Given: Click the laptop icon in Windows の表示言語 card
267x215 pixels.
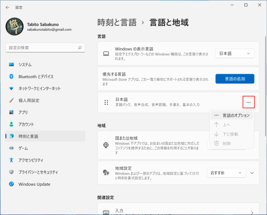Looking at the screenshot, I should [x=106, y=54].
